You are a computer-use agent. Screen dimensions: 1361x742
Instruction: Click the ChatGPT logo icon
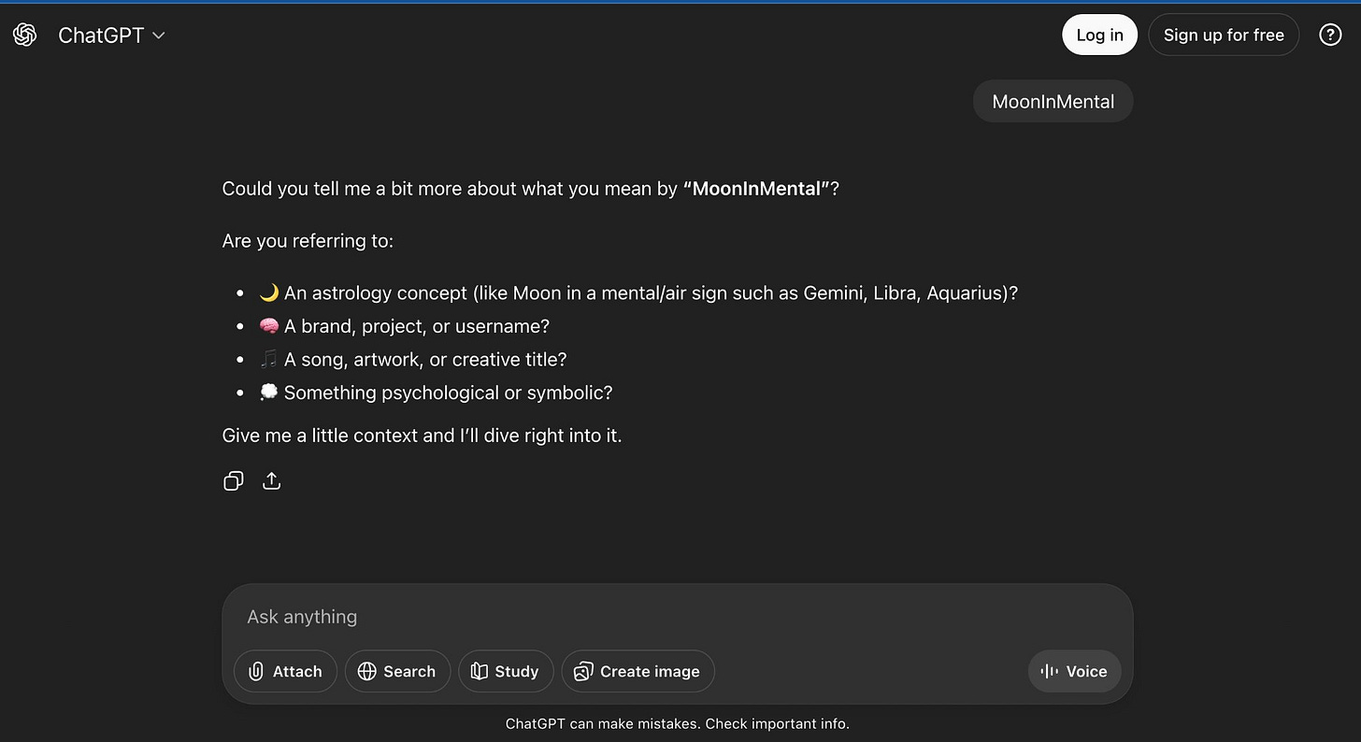coord(25,35)
